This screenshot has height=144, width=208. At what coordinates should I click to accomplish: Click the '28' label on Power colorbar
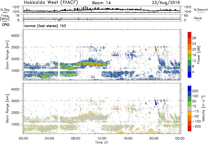194,38
